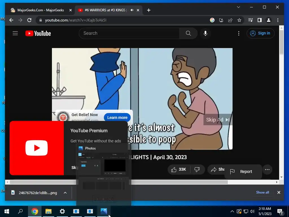The height and width of the screenshot is (217, 289).
Task: Open the network tray icon
Action: tap(246, 211)
